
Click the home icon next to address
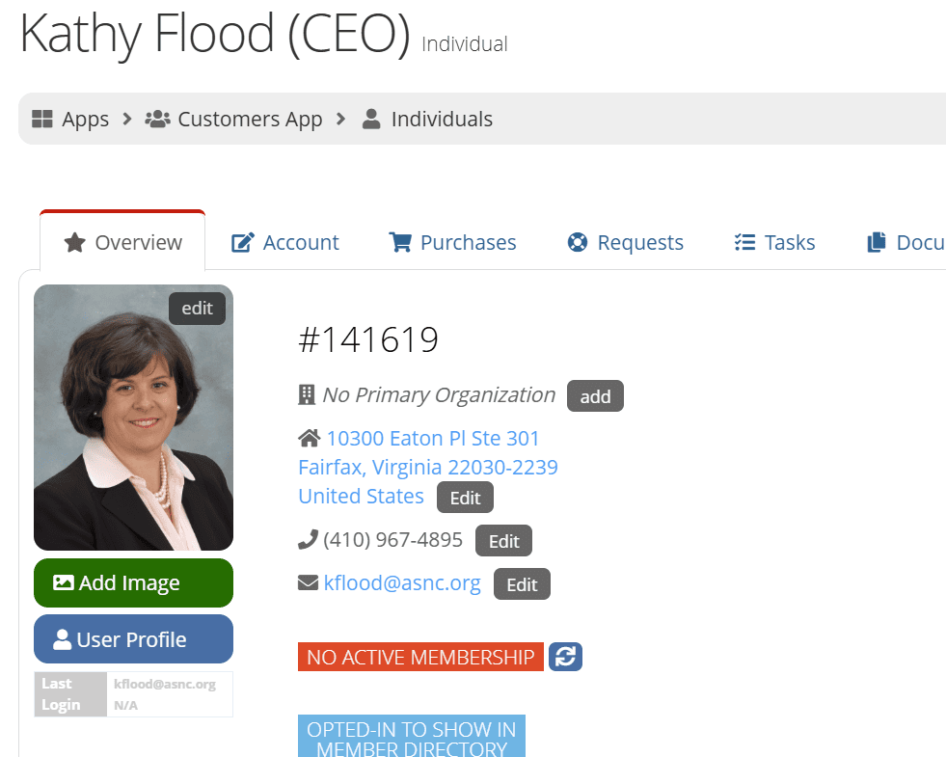(x=309, y=439)
